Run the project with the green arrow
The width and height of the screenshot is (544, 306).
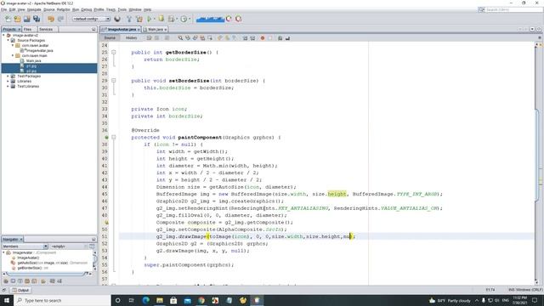[150, 19]
